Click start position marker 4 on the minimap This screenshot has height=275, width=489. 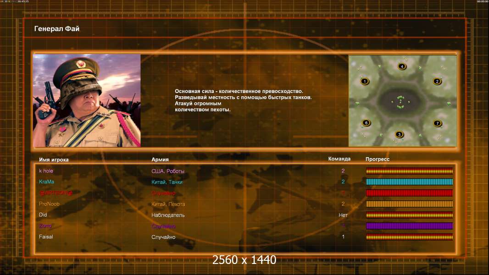[402, 66]
